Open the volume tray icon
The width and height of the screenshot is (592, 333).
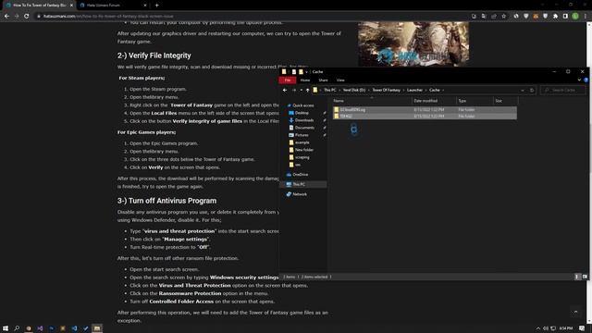(x=546, y=328)
